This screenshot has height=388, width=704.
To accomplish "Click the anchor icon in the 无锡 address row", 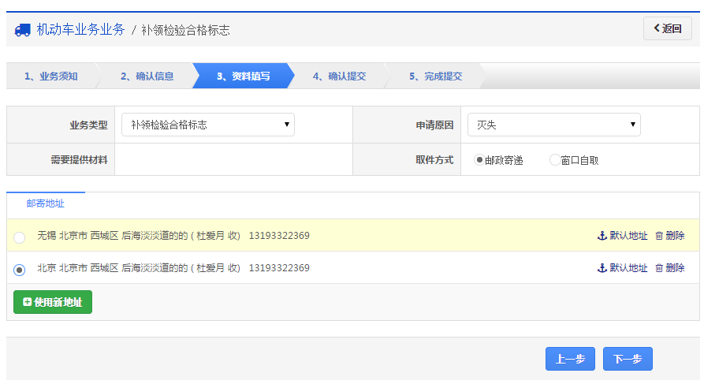I will (x=602, y=236).
